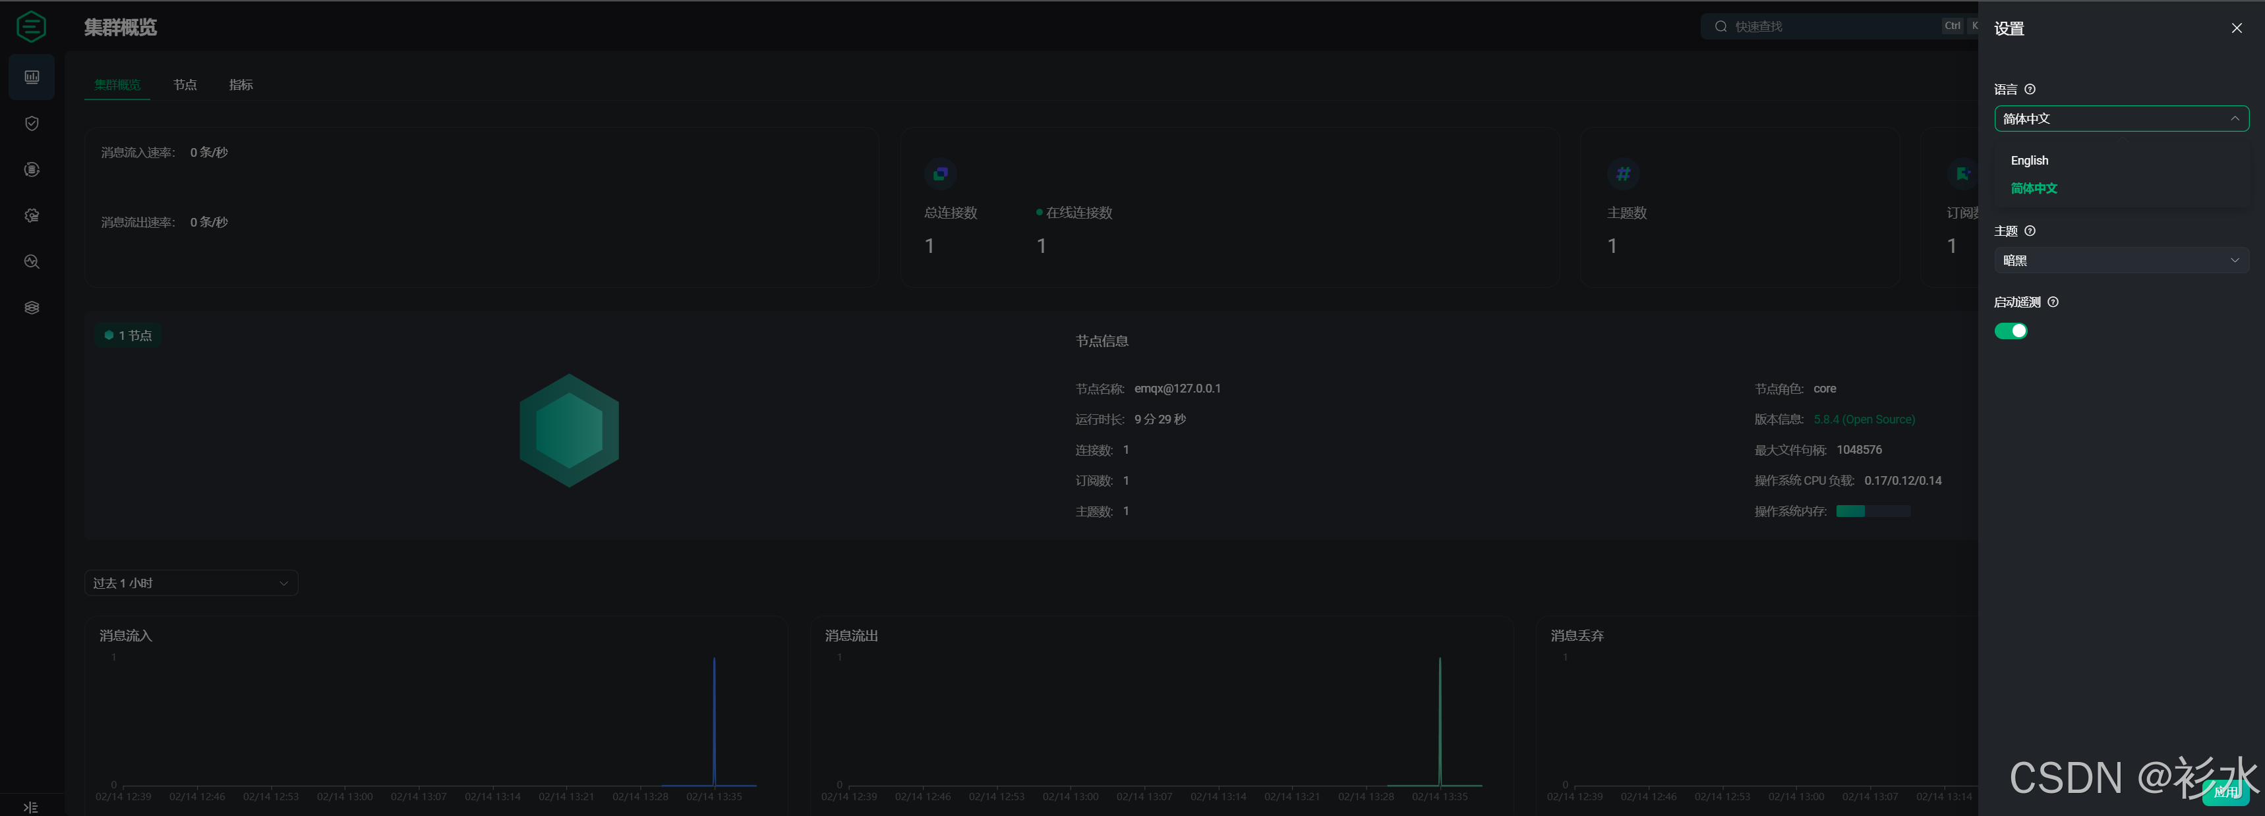Open the third sidebar icon below the shield
2265x816 pixels.
click(32, 169)
